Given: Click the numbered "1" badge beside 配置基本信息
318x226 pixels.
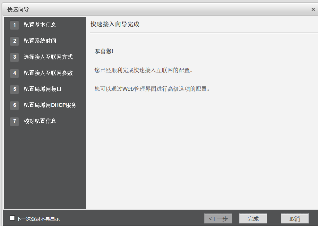Looking at the screenshot, I should [14, 25].
